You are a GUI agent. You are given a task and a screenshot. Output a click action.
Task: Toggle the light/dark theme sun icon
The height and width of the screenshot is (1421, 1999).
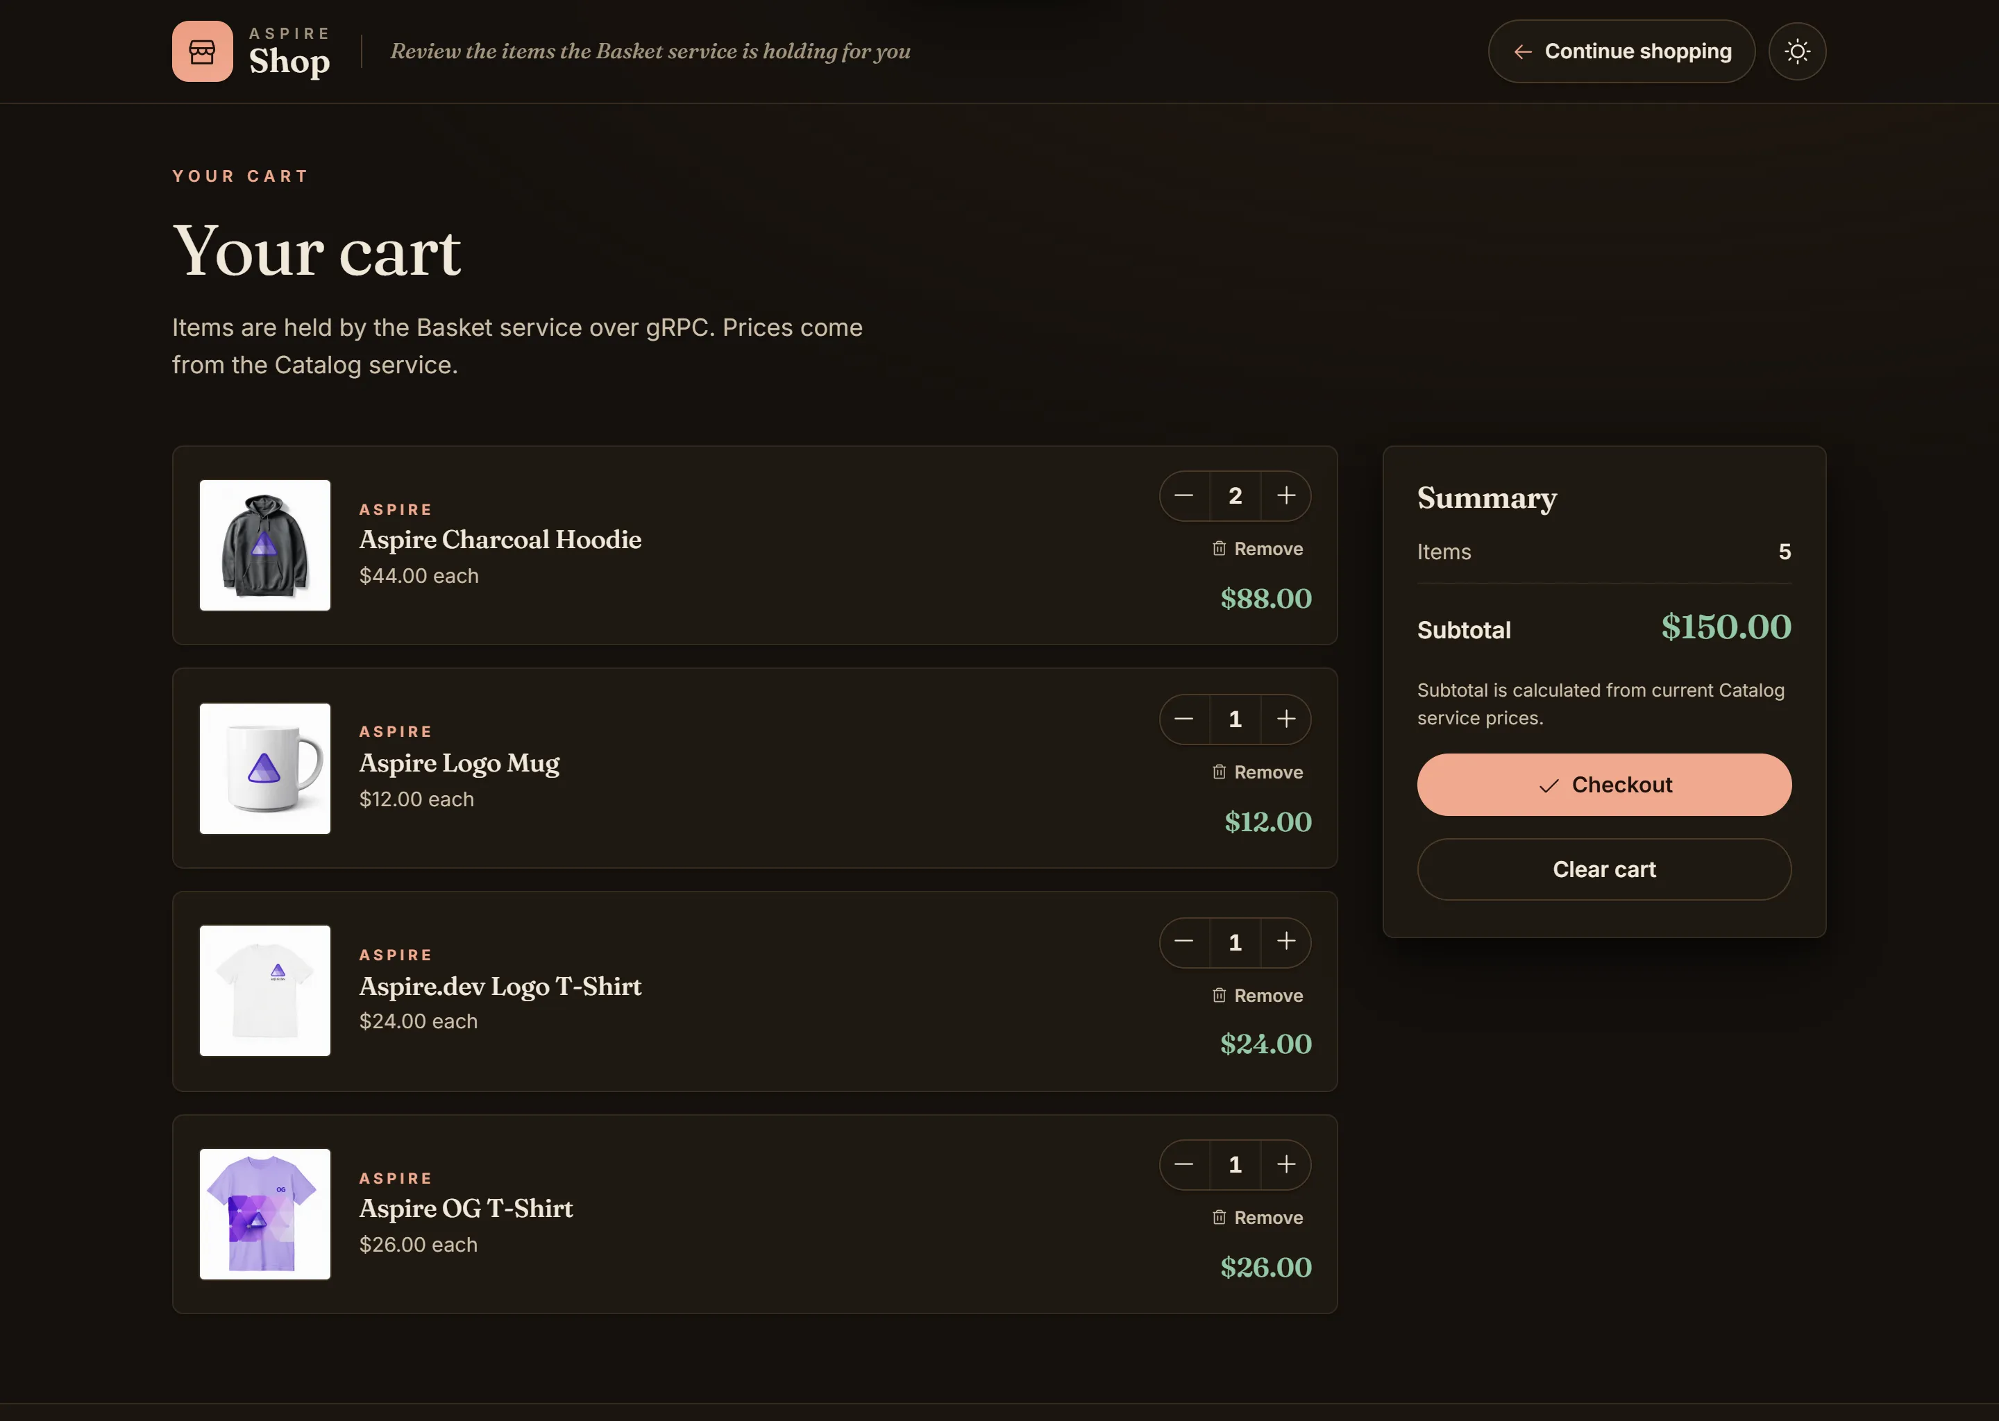pyautogui.click(x=1797, y=51)
